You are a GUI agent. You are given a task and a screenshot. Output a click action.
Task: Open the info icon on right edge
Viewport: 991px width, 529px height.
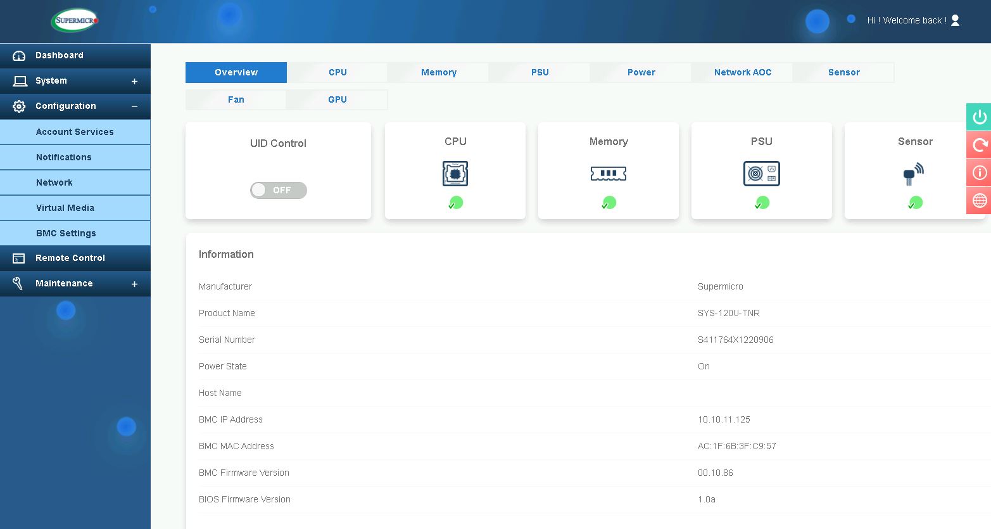click(x=979, y=172)
